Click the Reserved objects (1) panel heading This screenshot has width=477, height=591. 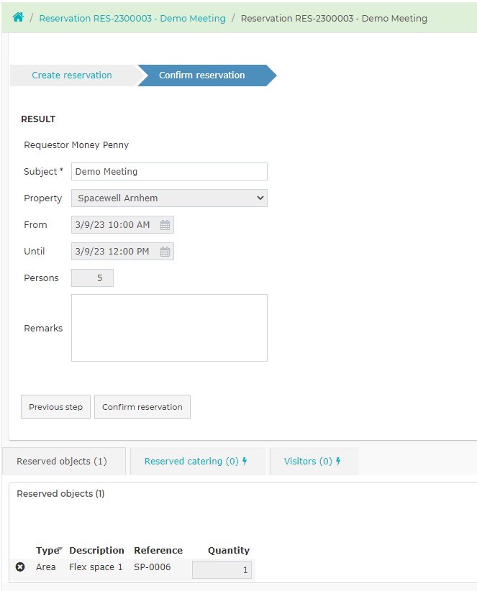60,494
